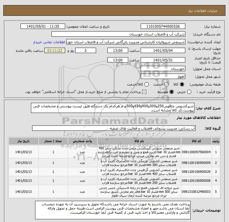229x222 pixels.
Task: Click product code 0981100156900008
Action: click(196, 181)
